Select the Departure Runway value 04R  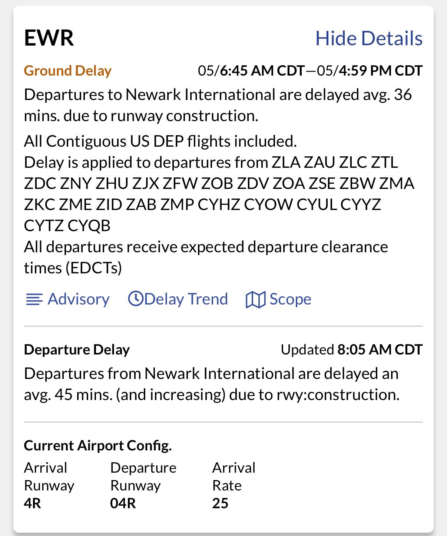coord(123,503)
